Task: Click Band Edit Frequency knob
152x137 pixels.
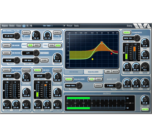Action: pos(127,83)
